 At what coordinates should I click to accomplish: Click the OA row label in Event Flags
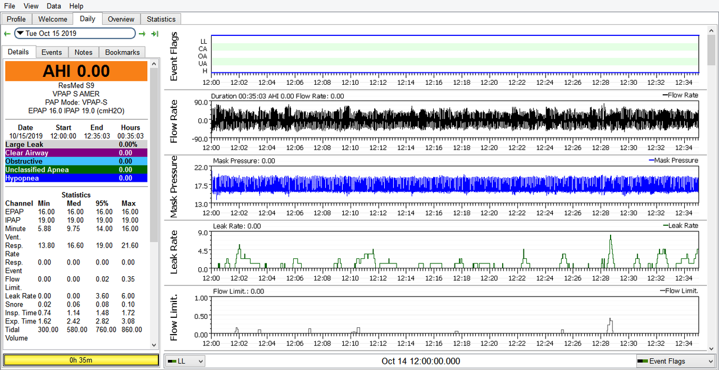click(x=203, y=56)
